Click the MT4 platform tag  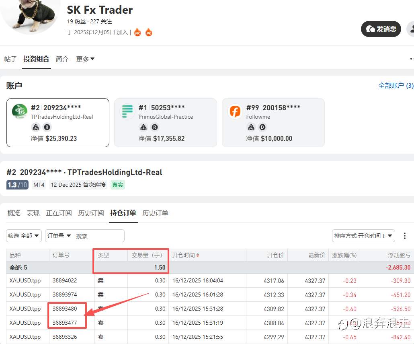tap(39, 185)
